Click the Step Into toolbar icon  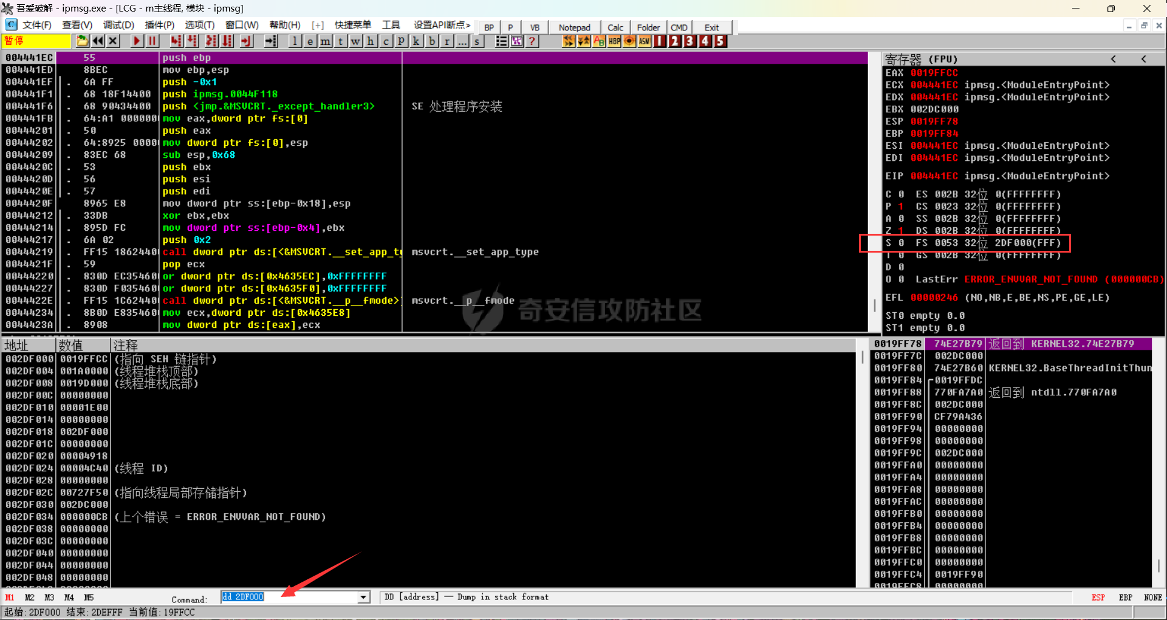point(176,41)
